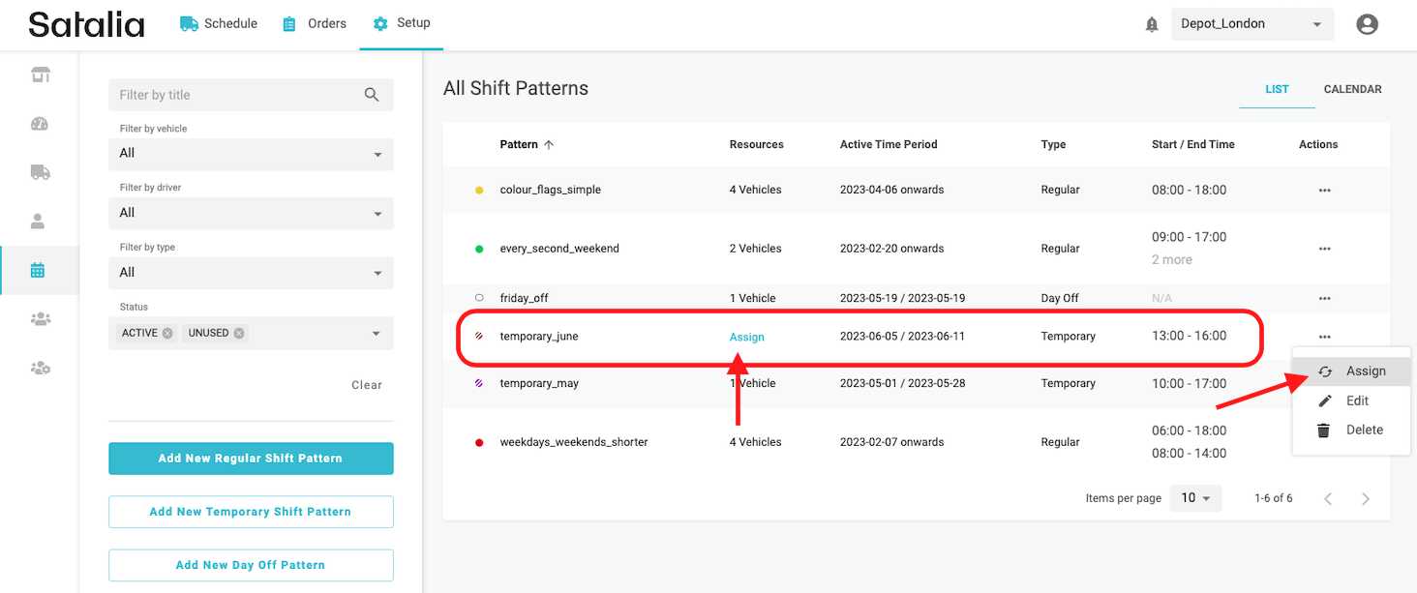Open actions menu for colour_flags_simple row

[x=1324, y=191]
